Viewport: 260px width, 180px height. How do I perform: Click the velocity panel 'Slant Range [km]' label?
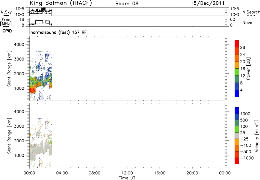click(9, 136)
